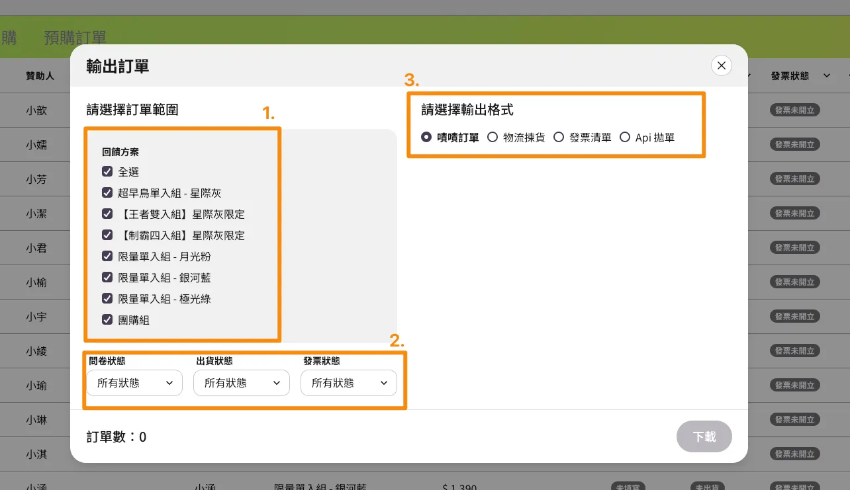Click the 贊助人 column header
Image resolution: width=850 pixels, height=490 pixels.
tap(40, 76)
